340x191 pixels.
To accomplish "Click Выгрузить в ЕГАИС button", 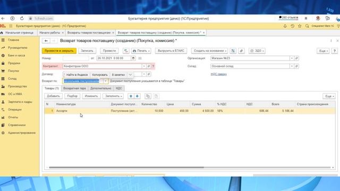I will pos(171,51).
